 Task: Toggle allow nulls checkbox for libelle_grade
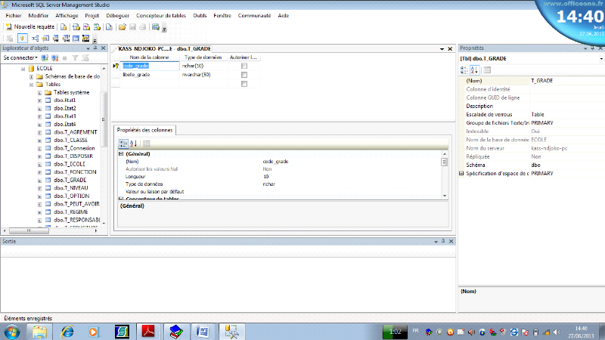(244, 75)
